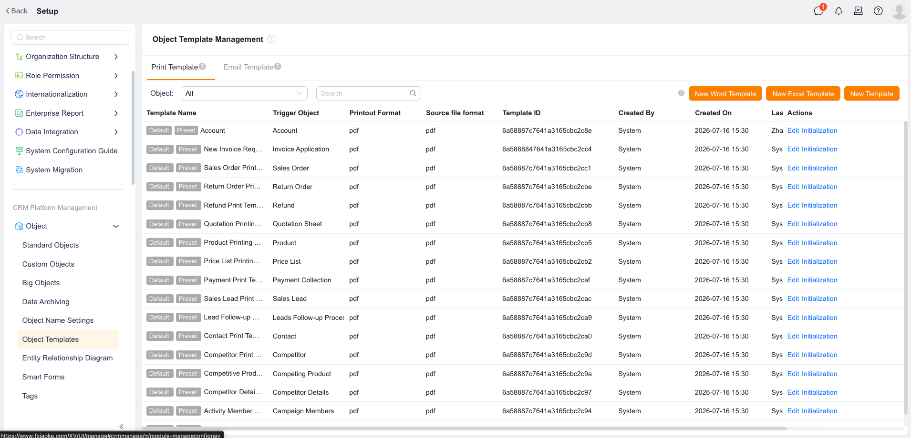Viewport: 911px width, 438px height.
Task: Open Standard Objects in sidebar
Action: (x=51, y=245)
